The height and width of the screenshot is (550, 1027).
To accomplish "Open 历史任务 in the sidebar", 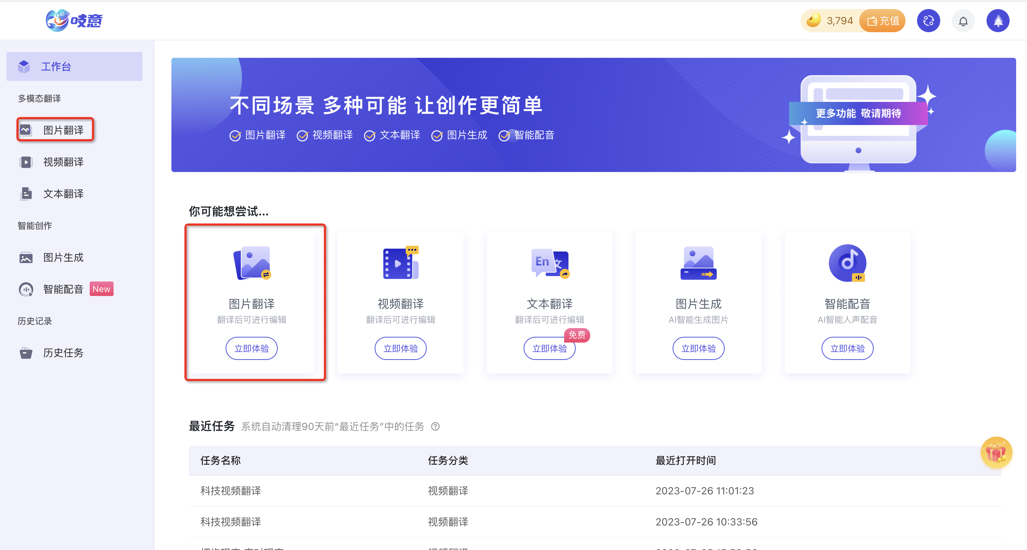I will click(63, 353).
